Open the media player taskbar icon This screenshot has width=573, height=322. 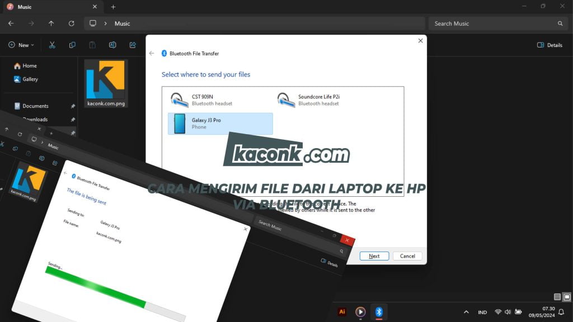pyautogui.click(x=360, y=312)
